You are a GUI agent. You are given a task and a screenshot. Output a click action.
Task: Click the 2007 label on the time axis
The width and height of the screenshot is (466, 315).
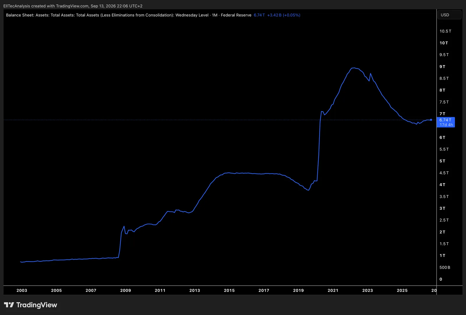91,290
